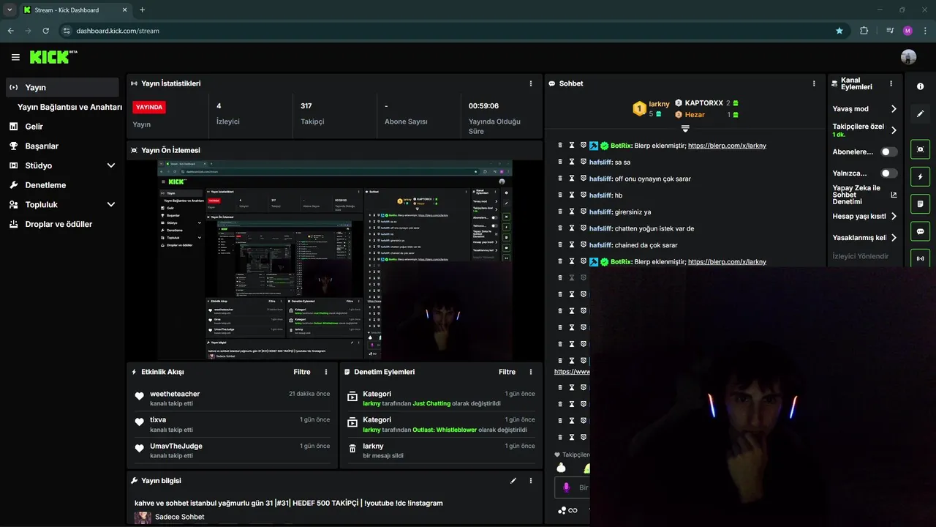Click the chat bubble icon in the right sidebar
Image resolution: width=936 pixels, height=527 pixels.
[x=920, y=231]
